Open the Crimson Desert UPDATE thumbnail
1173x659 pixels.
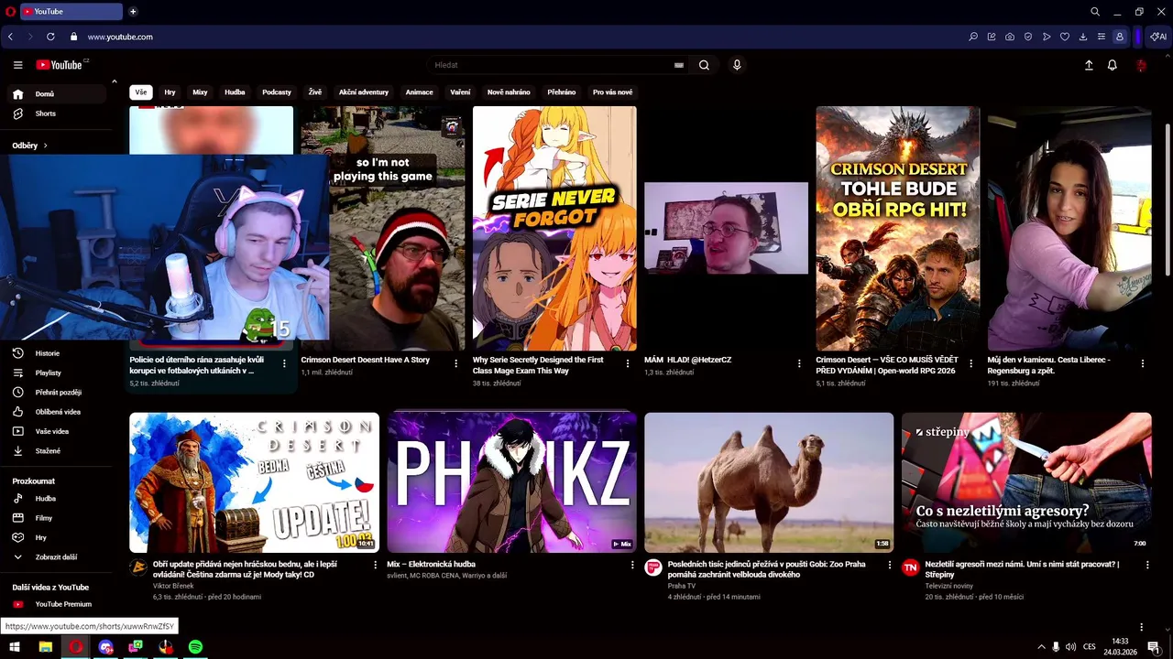254,482
